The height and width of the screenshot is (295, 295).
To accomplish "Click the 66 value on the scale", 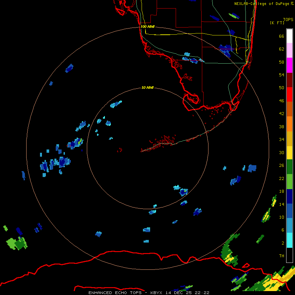I will 282,36.
